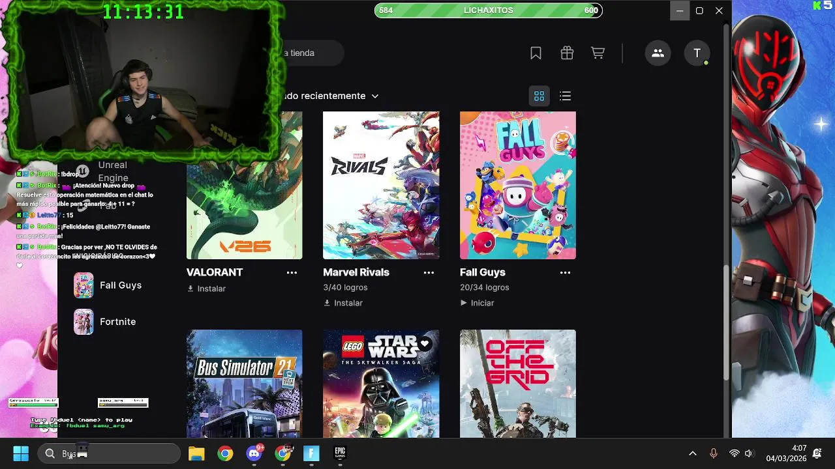Open the shopping cart icon
The width and height of the screenshot is (835, 469).
coord(598,53)
